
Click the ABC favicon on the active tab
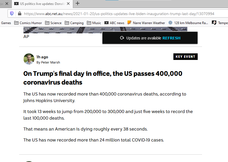coord(16,4)
